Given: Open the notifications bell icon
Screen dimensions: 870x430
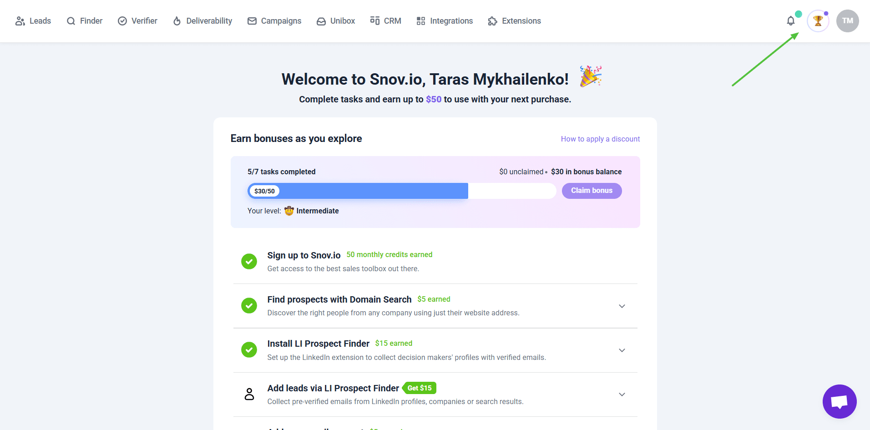Looking at the screenshot, I should pyautogui.click(x=791, y=21).
